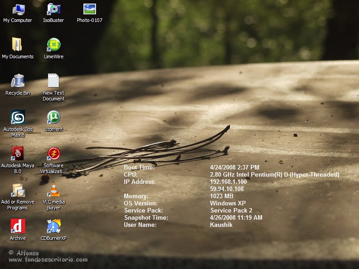This screenshot has height=269, width=359.
Task: Launch Autodesk Maya 8.0
Action: [x=18, y=153]
